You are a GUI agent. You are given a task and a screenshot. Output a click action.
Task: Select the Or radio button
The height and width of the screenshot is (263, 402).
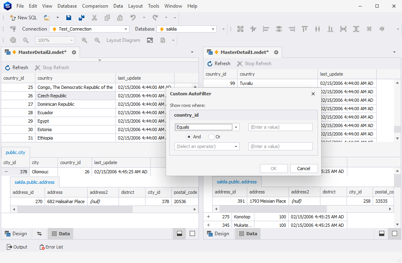point(211,137)
